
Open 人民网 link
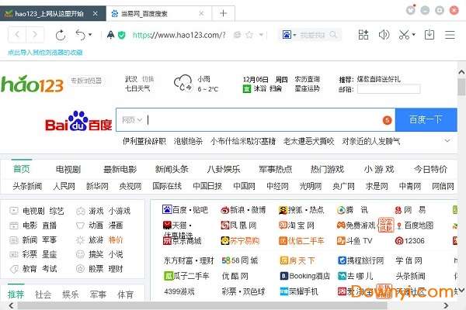tap(64, 186)
